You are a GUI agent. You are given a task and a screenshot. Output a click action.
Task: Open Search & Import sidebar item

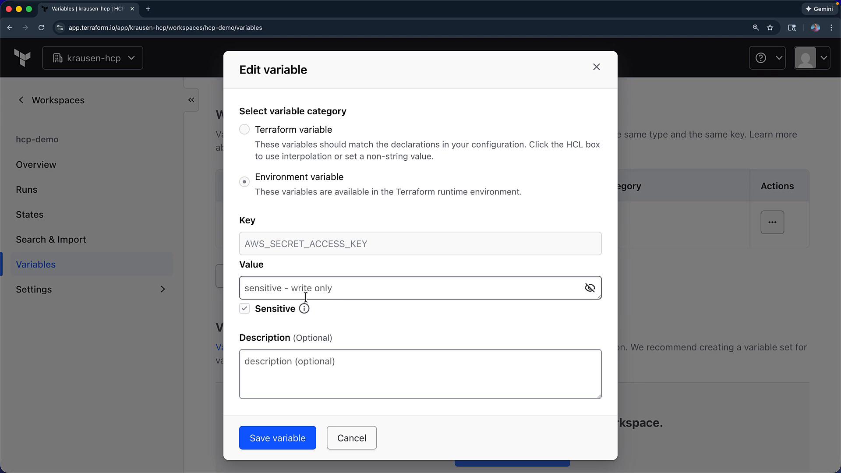[x=51, y=240]
